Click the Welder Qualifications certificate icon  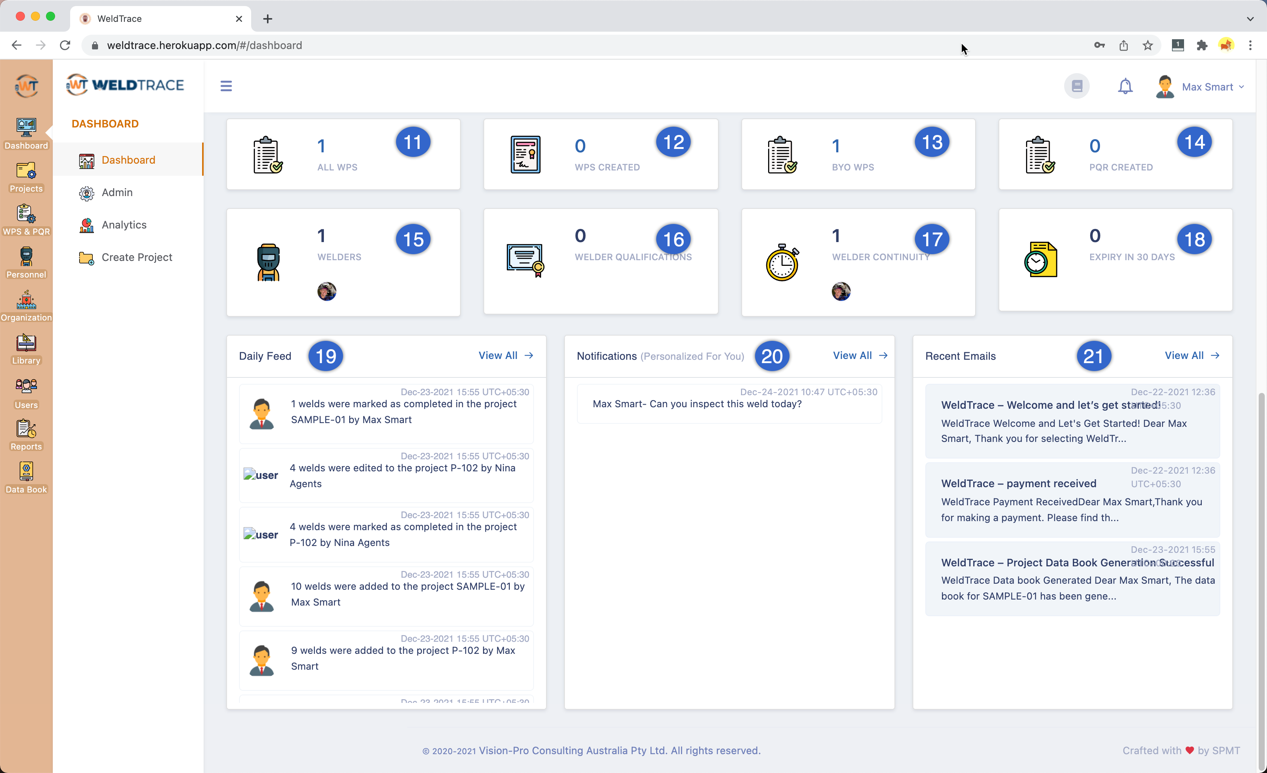tap(525, 261)
